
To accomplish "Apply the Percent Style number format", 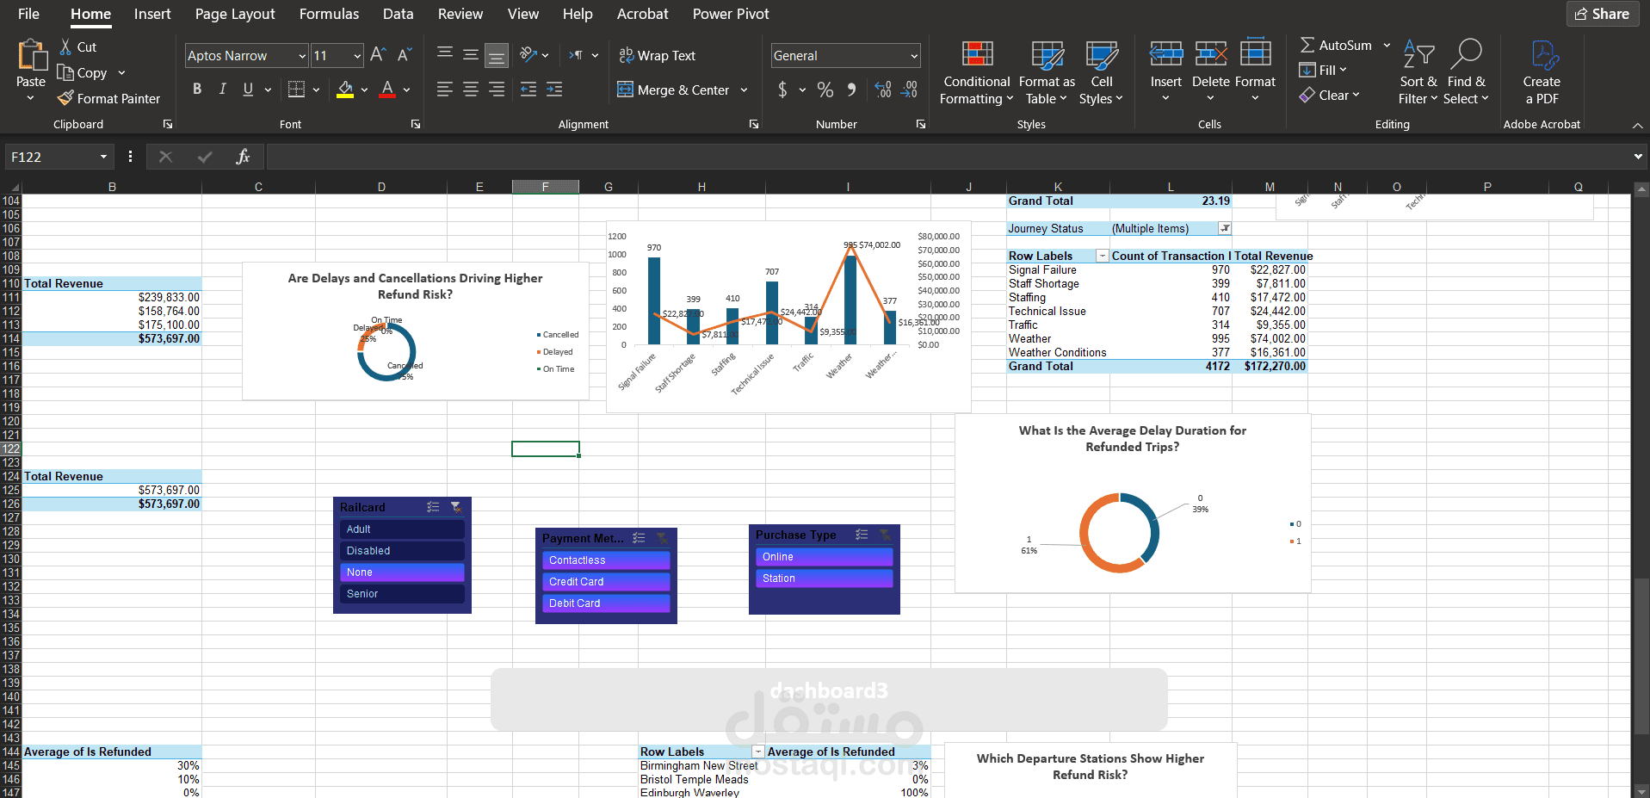I will (825, 90).
